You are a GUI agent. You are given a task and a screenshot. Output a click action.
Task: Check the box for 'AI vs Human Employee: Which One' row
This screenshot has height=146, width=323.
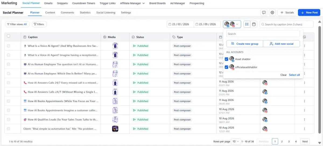click(8, 74)
